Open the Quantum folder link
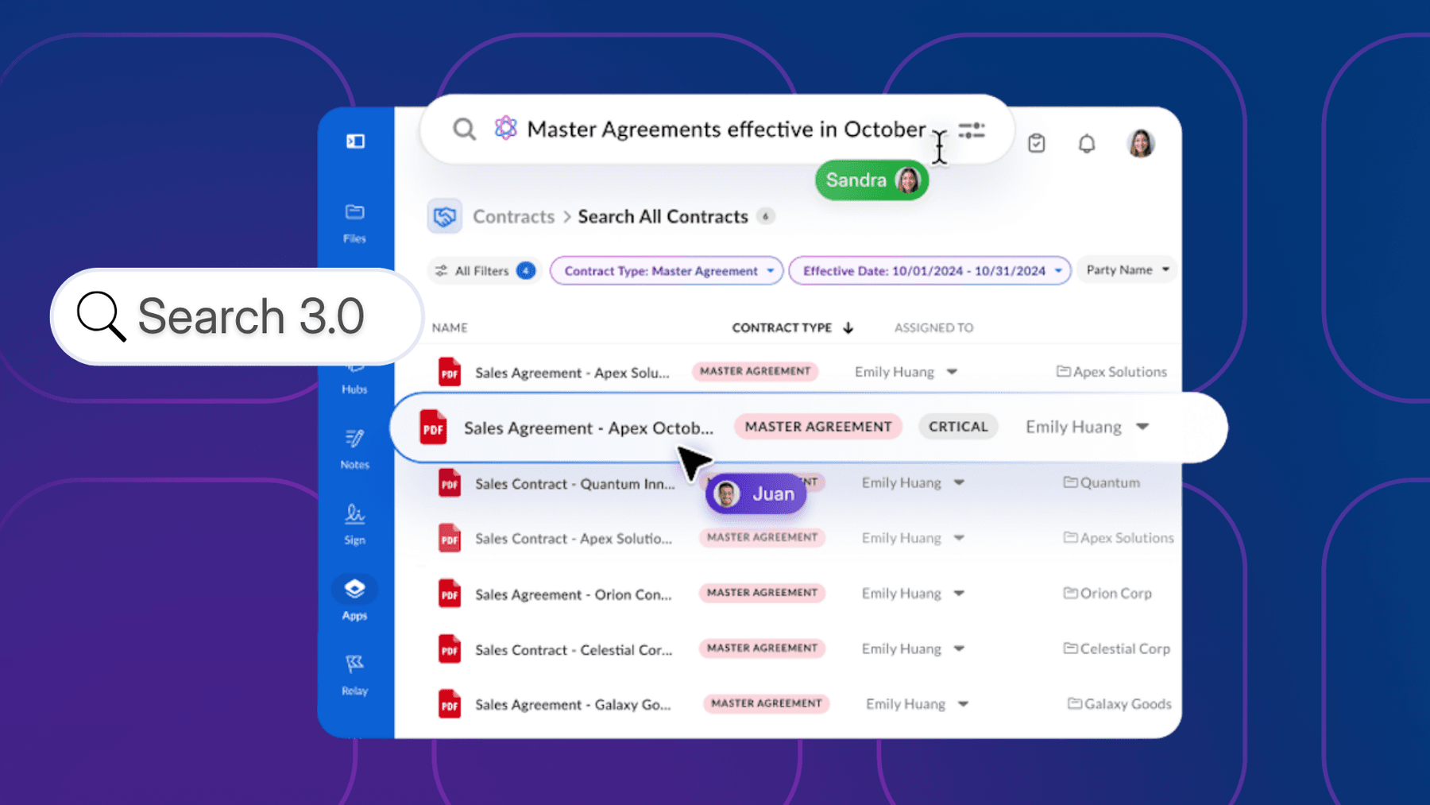The width and height of the screenshot is (1430, 805). click(1101, 482)
